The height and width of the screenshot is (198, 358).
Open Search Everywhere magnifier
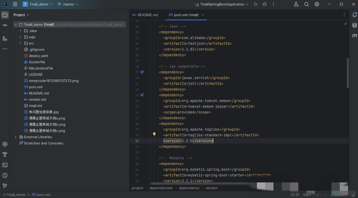point(306,4)
